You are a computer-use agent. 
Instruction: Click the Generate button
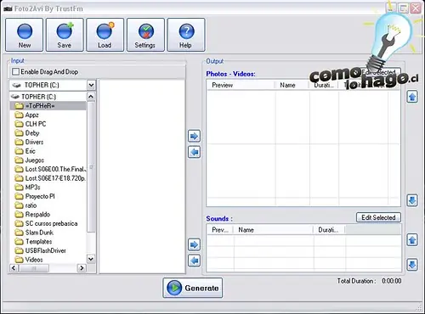point(193,288)
